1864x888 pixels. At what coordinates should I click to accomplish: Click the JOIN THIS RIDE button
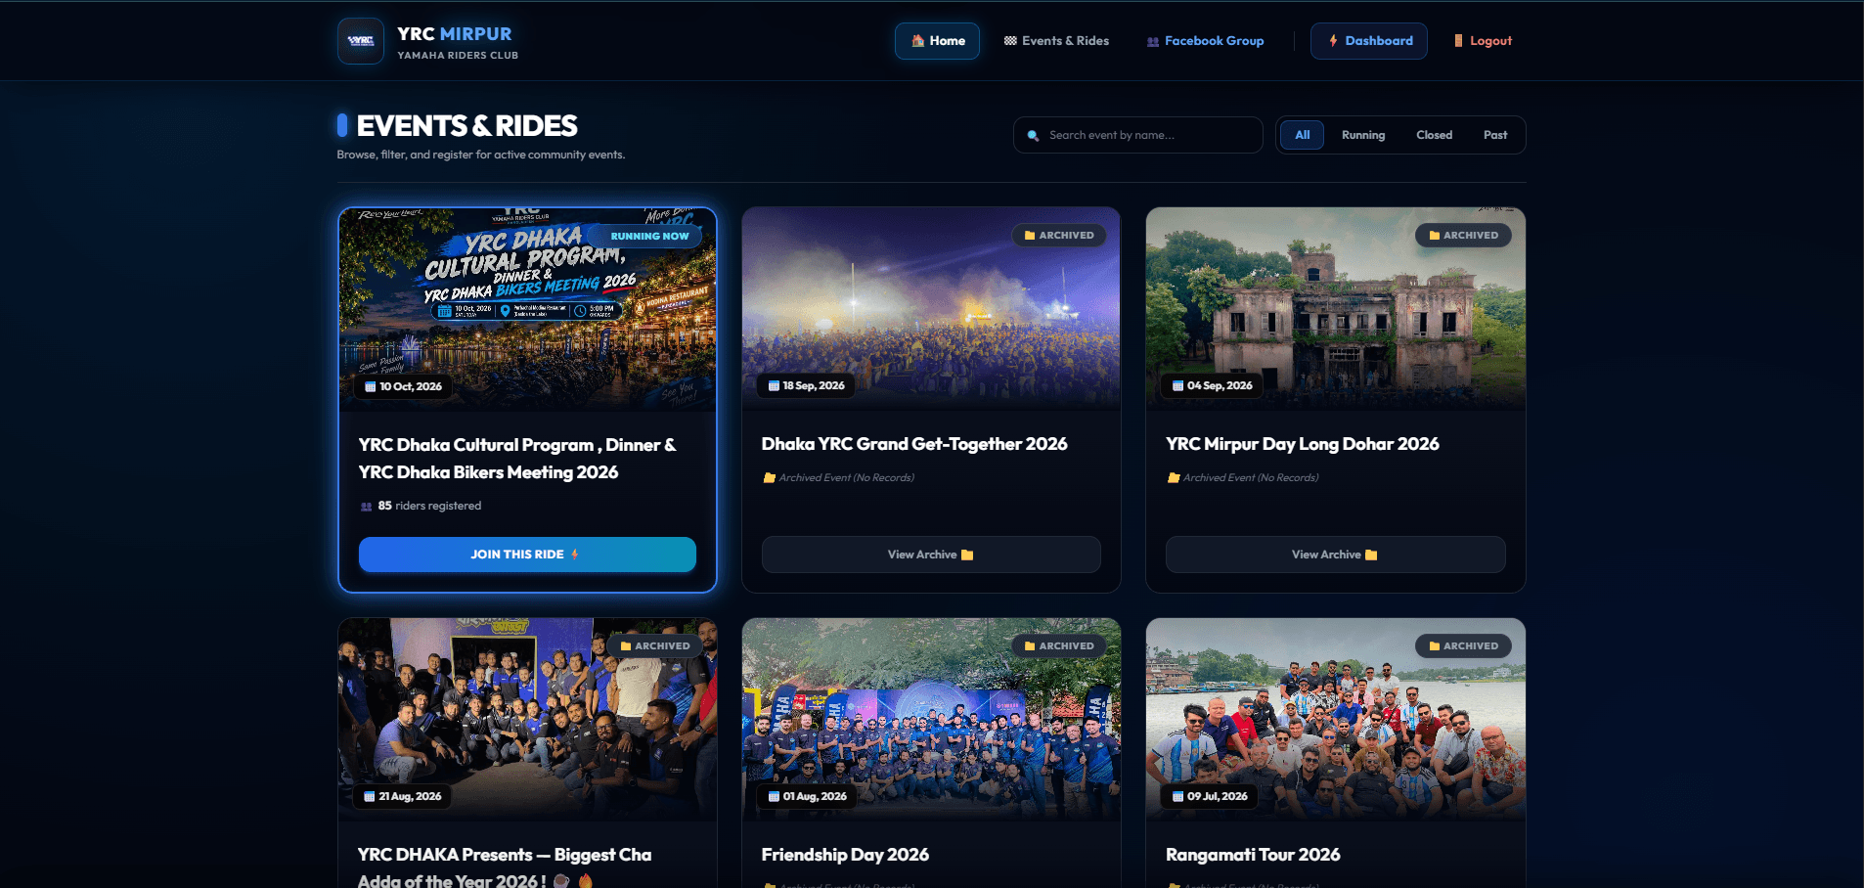point(527,555)
